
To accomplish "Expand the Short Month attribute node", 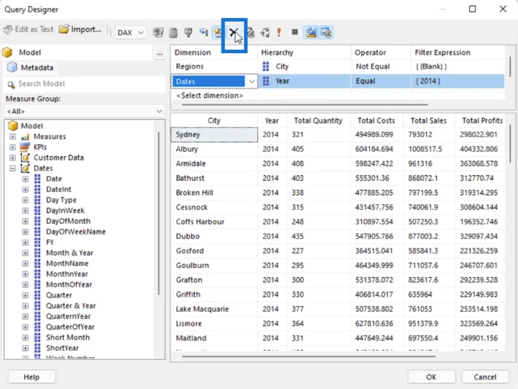I will click(25, 337).
